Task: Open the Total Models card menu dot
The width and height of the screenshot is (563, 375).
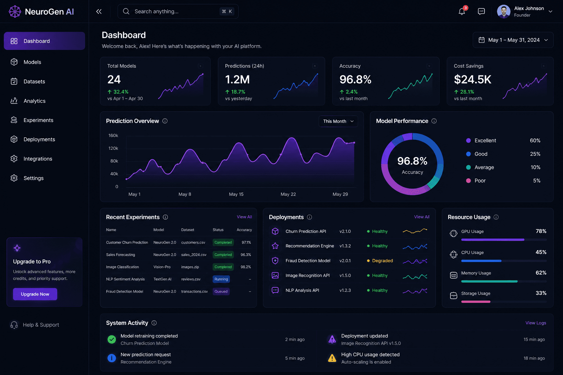Action: point(200,66)
